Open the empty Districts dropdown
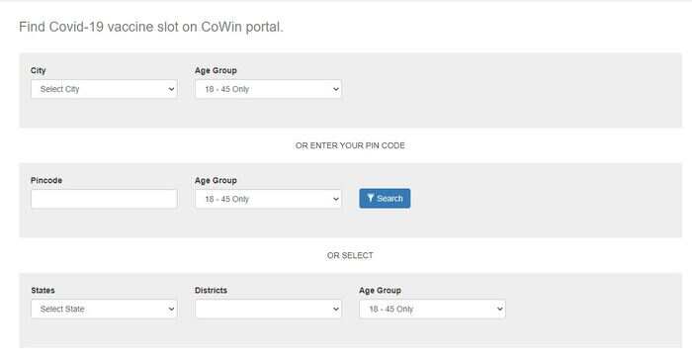The height and width of the screenshot is (363, 692). [x=268, y=310]
